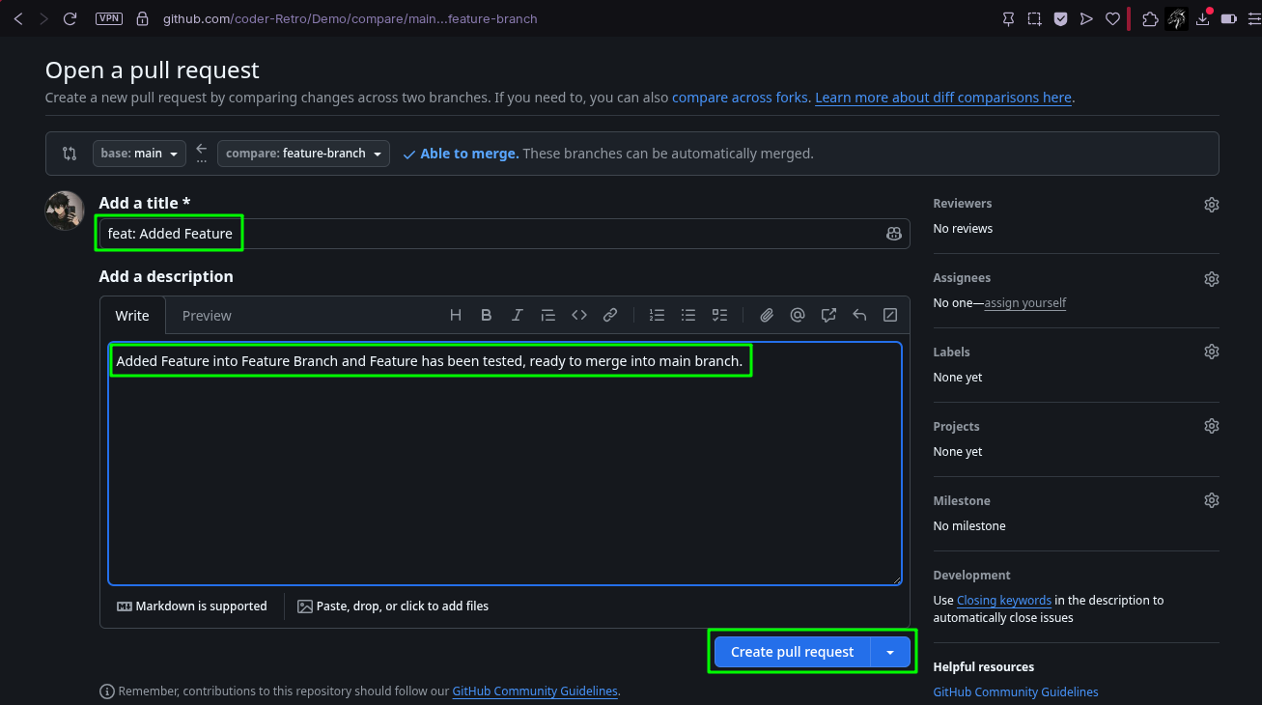
Task: Insert a quote block
Action: (x=548, y=315)
